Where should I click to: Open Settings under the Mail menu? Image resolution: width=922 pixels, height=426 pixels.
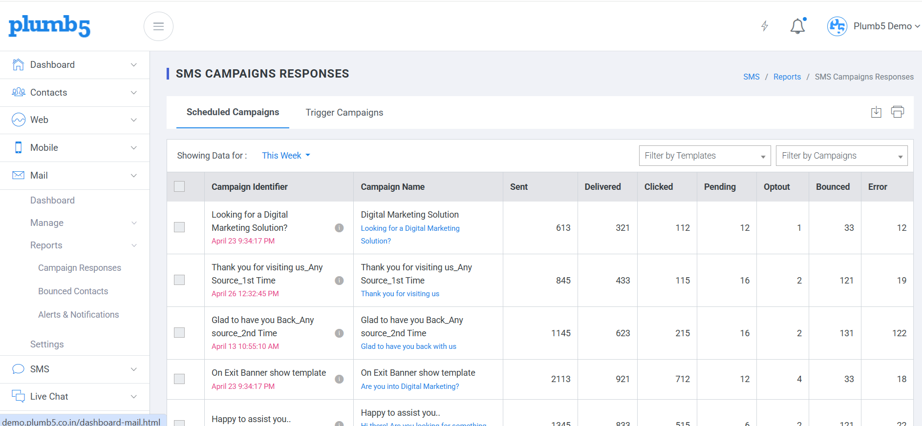(47, 345)
